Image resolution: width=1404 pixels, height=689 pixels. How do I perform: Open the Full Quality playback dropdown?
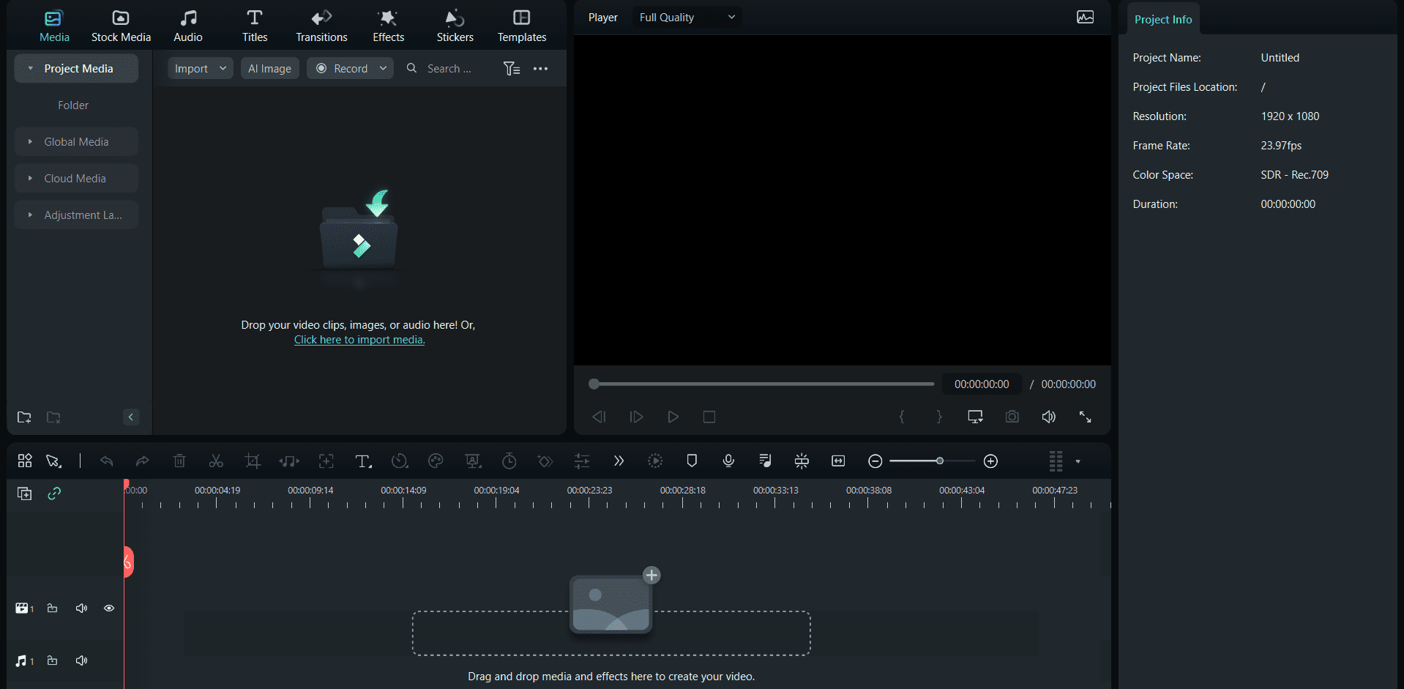point(685,17)
